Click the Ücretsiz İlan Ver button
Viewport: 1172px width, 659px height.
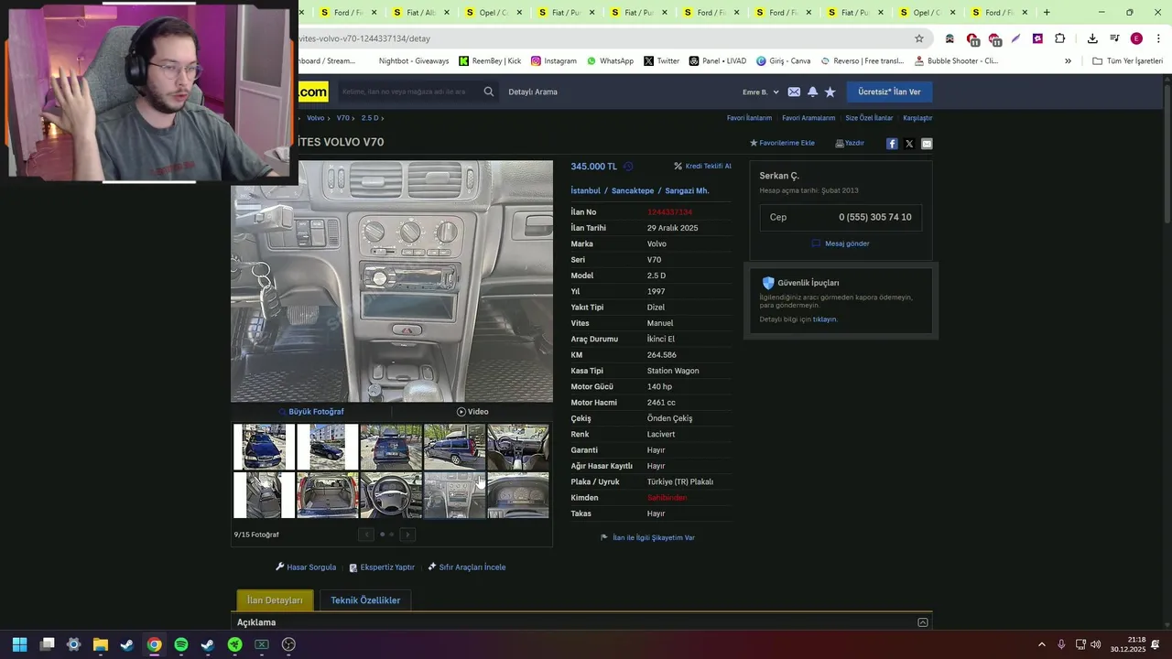889,92
